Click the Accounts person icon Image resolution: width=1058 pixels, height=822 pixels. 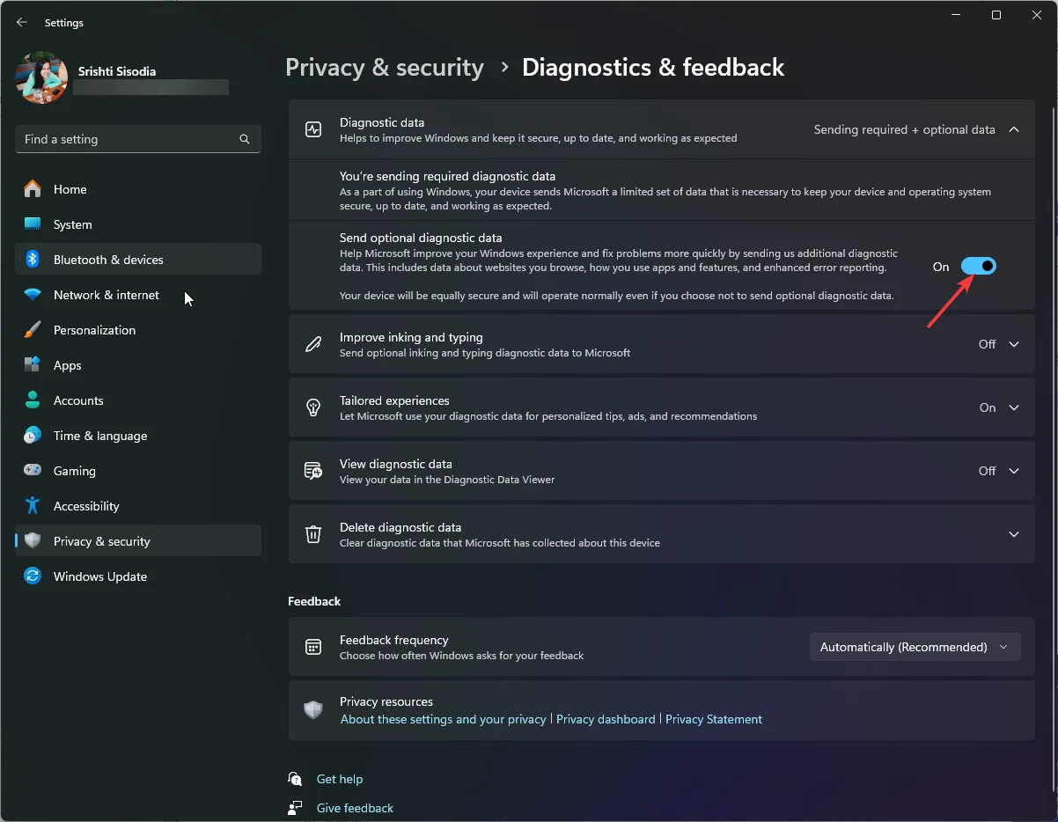click(33, 400)
